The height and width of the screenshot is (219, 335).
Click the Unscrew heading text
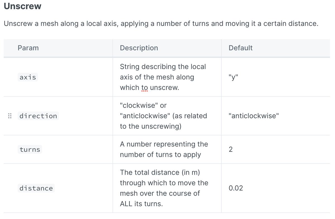click(22, 6)
